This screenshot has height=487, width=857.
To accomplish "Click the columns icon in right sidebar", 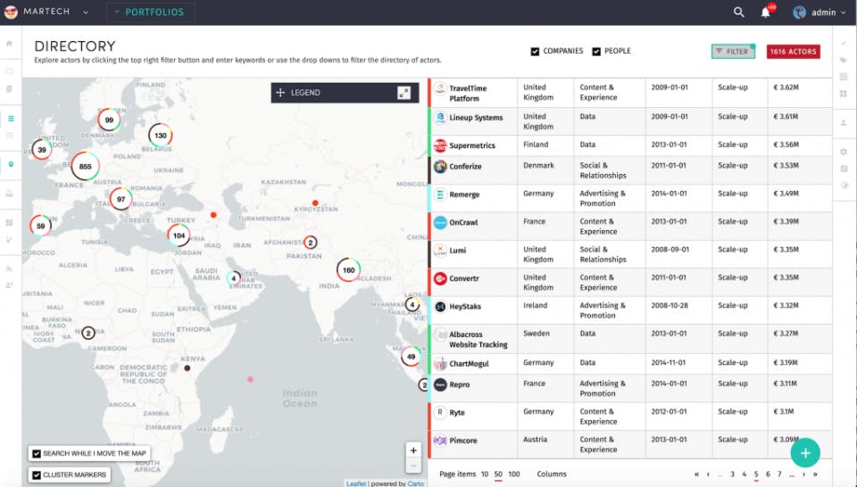I will pyautogui.click(x=844, y=77).
